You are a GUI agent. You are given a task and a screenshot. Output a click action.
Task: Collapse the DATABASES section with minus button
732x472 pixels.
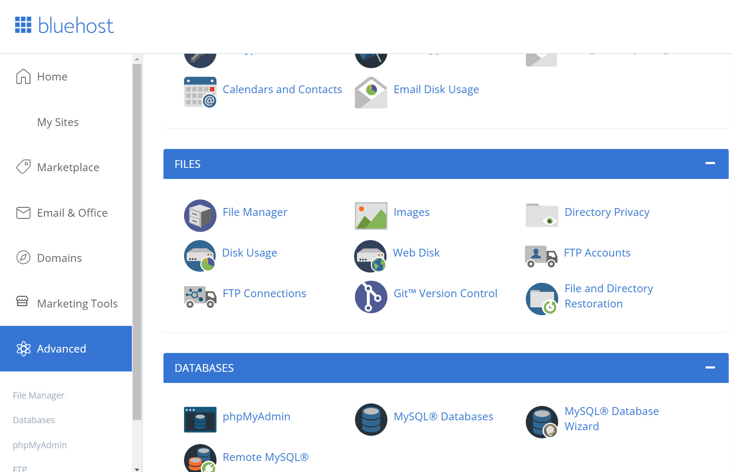click(x=710, y=367)
